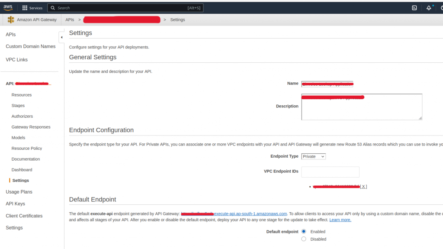Click the Description text area
This screenshot has height=249, width=443.
pyautogui.click(x=362, y=107)
